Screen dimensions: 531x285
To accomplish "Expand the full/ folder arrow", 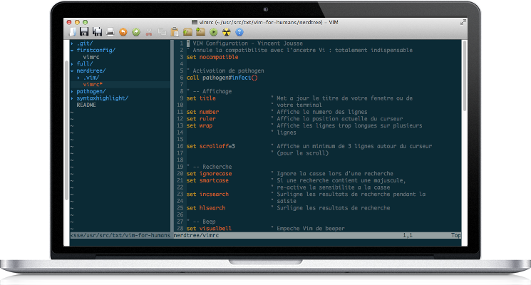I will point(72,64).
